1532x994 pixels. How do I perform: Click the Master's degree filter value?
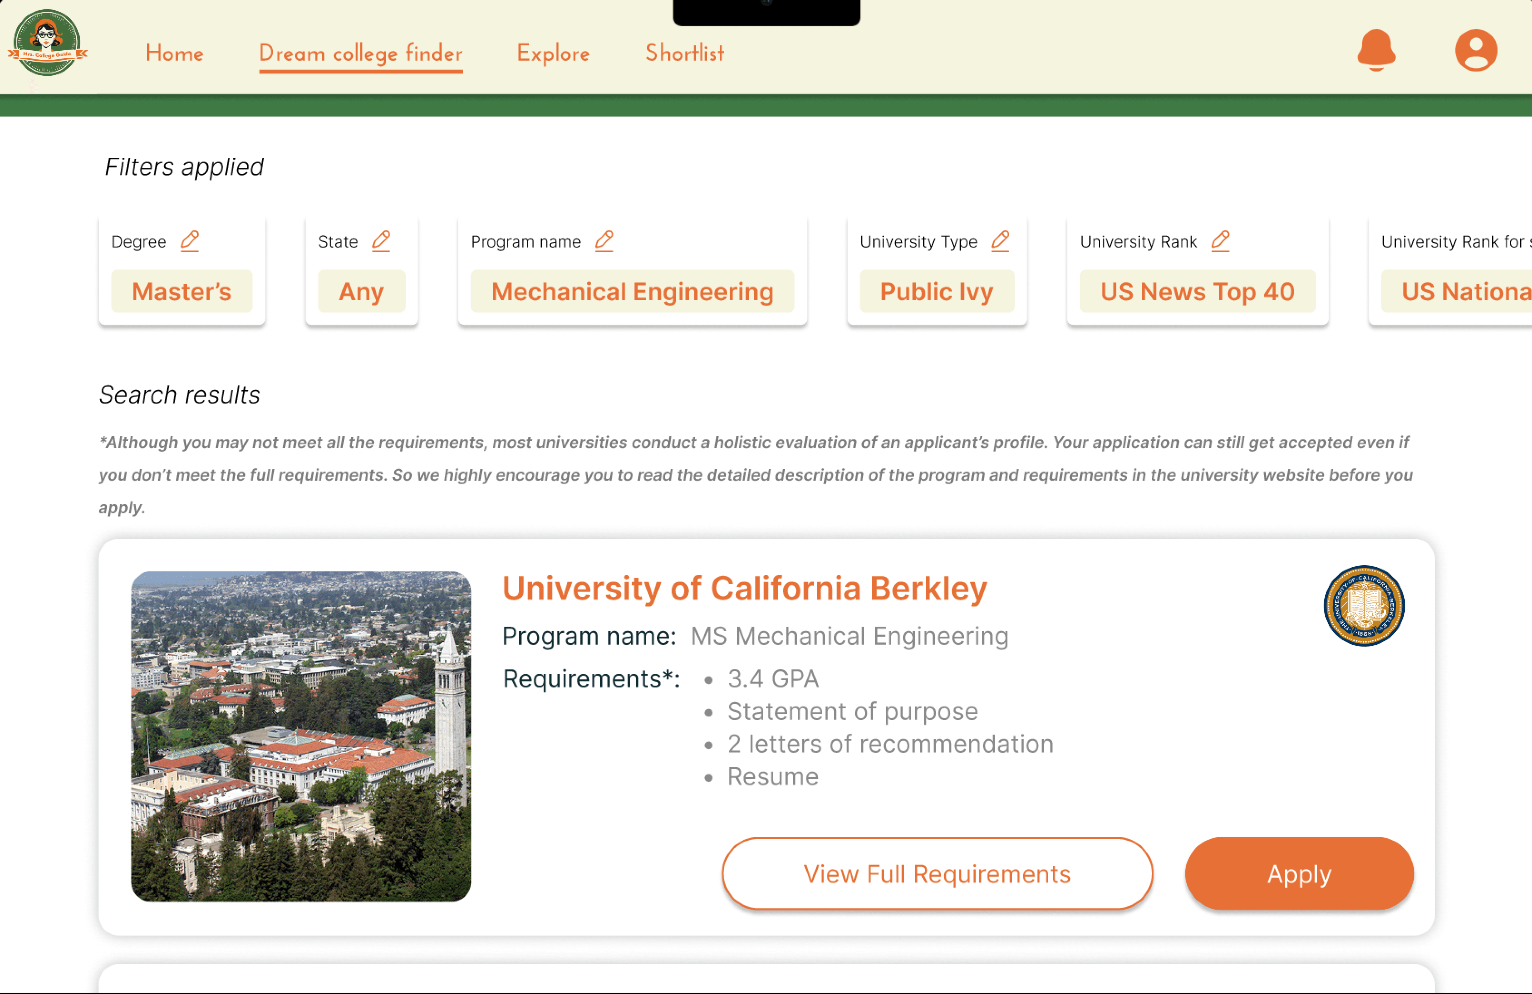182,292
